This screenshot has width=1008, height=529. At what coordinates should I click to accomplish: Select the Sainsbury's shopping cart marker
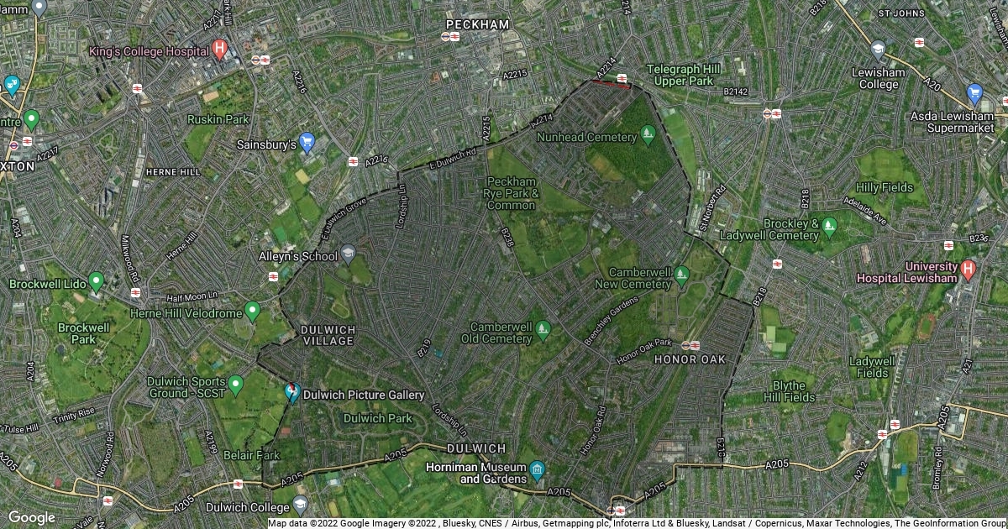307,143
